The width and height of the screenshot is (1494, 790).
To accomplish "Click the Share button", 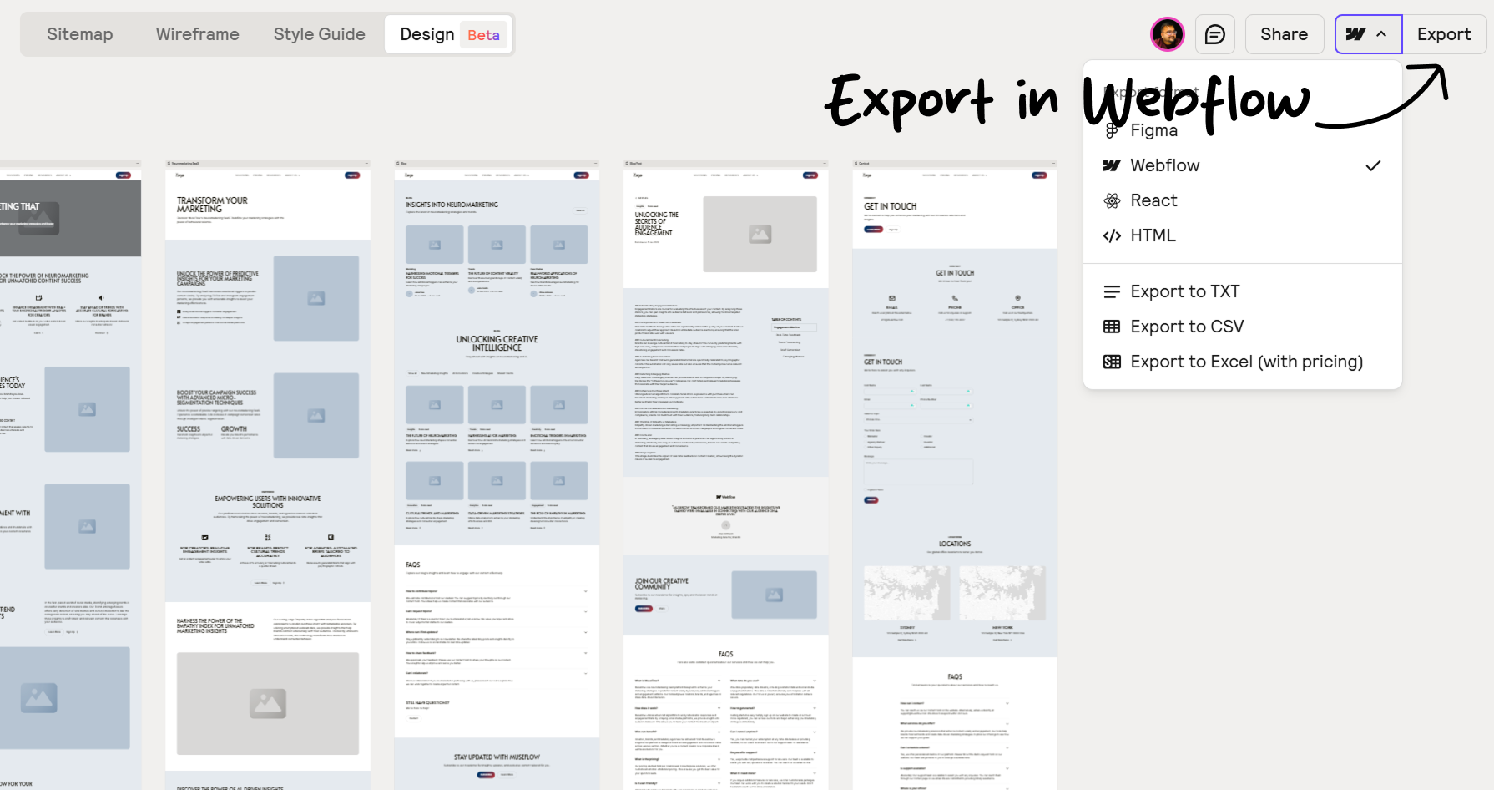I will click(1285, 34).
